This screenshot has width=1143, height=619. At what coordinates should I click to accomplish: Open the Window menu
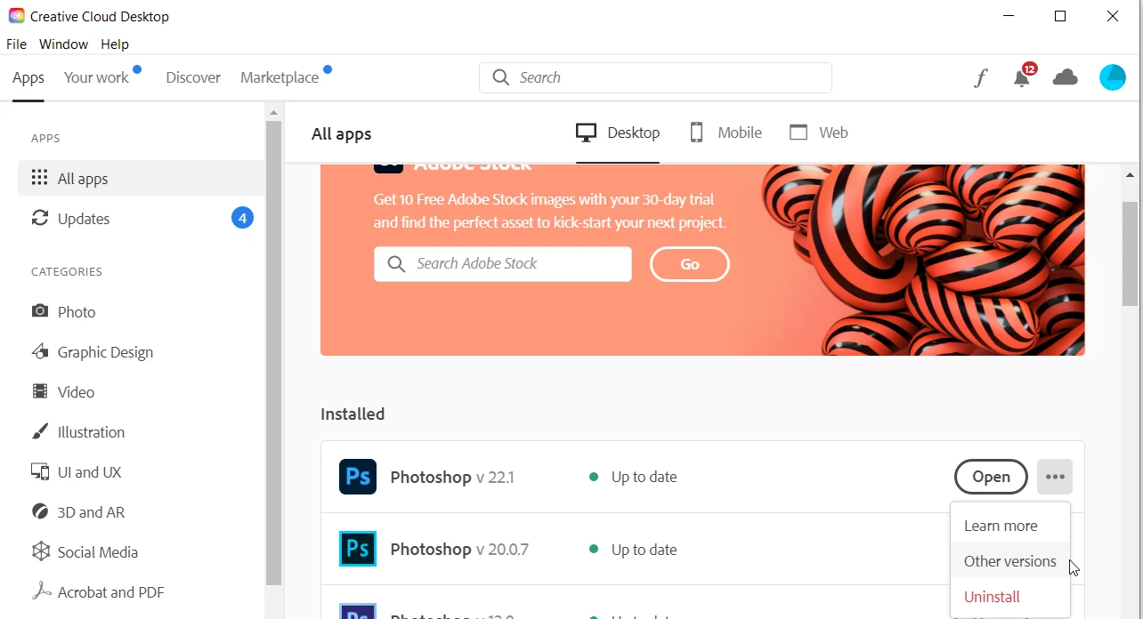click(x=63, y=44)
